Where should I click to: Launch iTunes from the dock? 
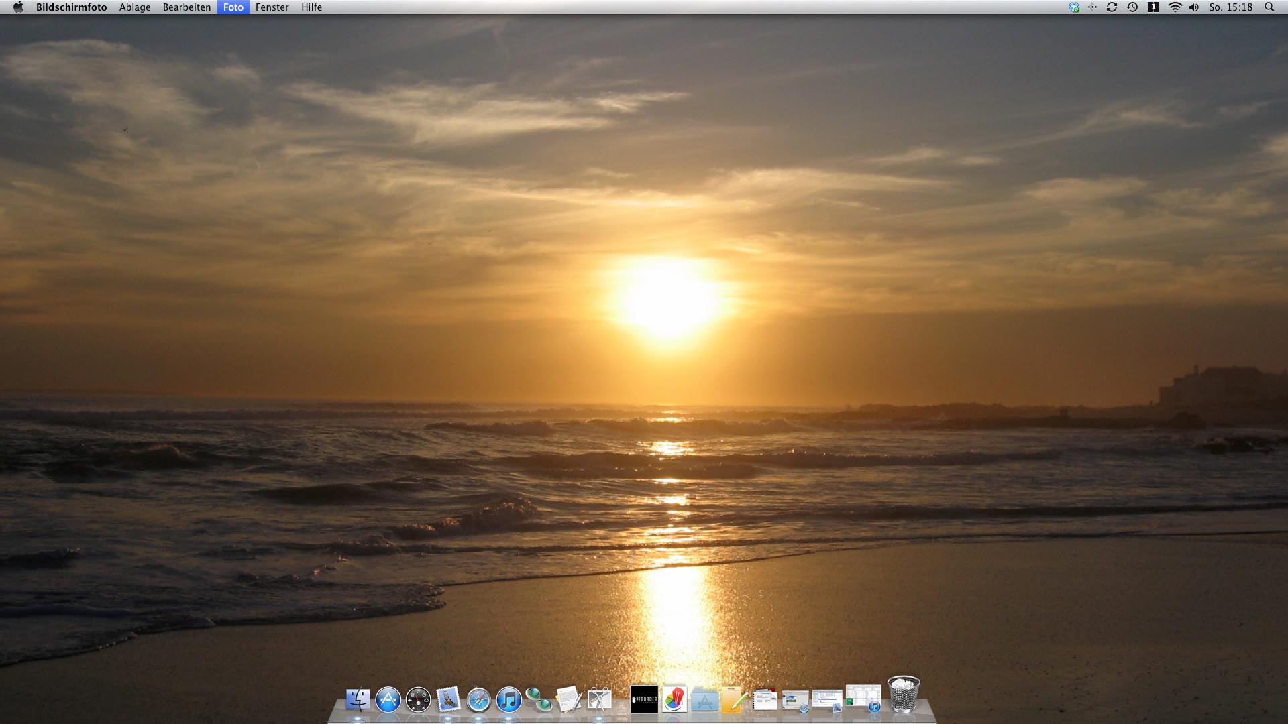pyautogui.click(x=508, y=700)
